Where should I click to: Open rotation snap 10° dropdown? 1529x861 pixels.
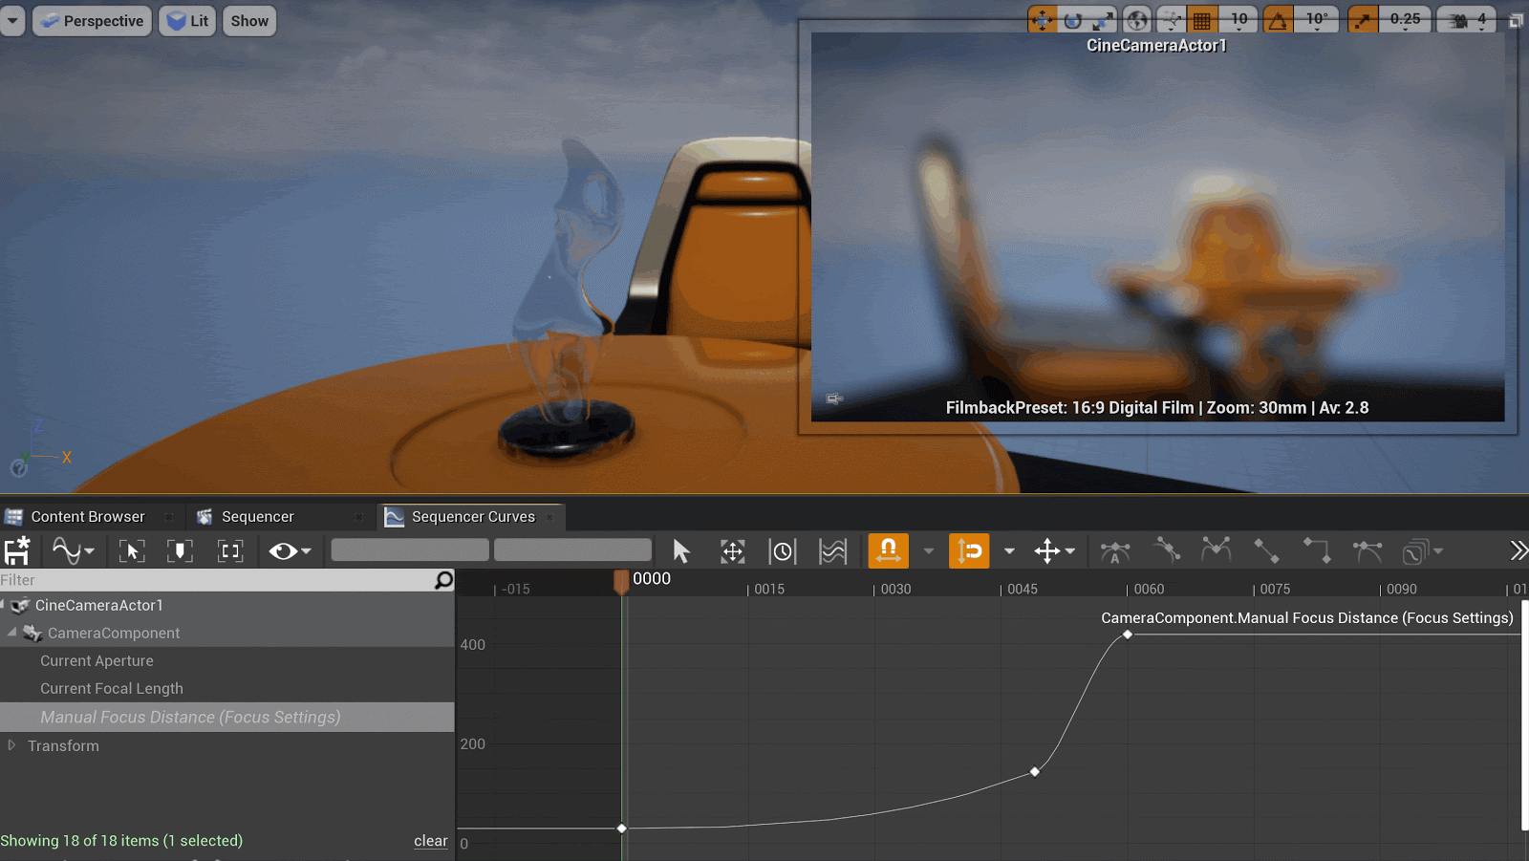[1317, 20]
